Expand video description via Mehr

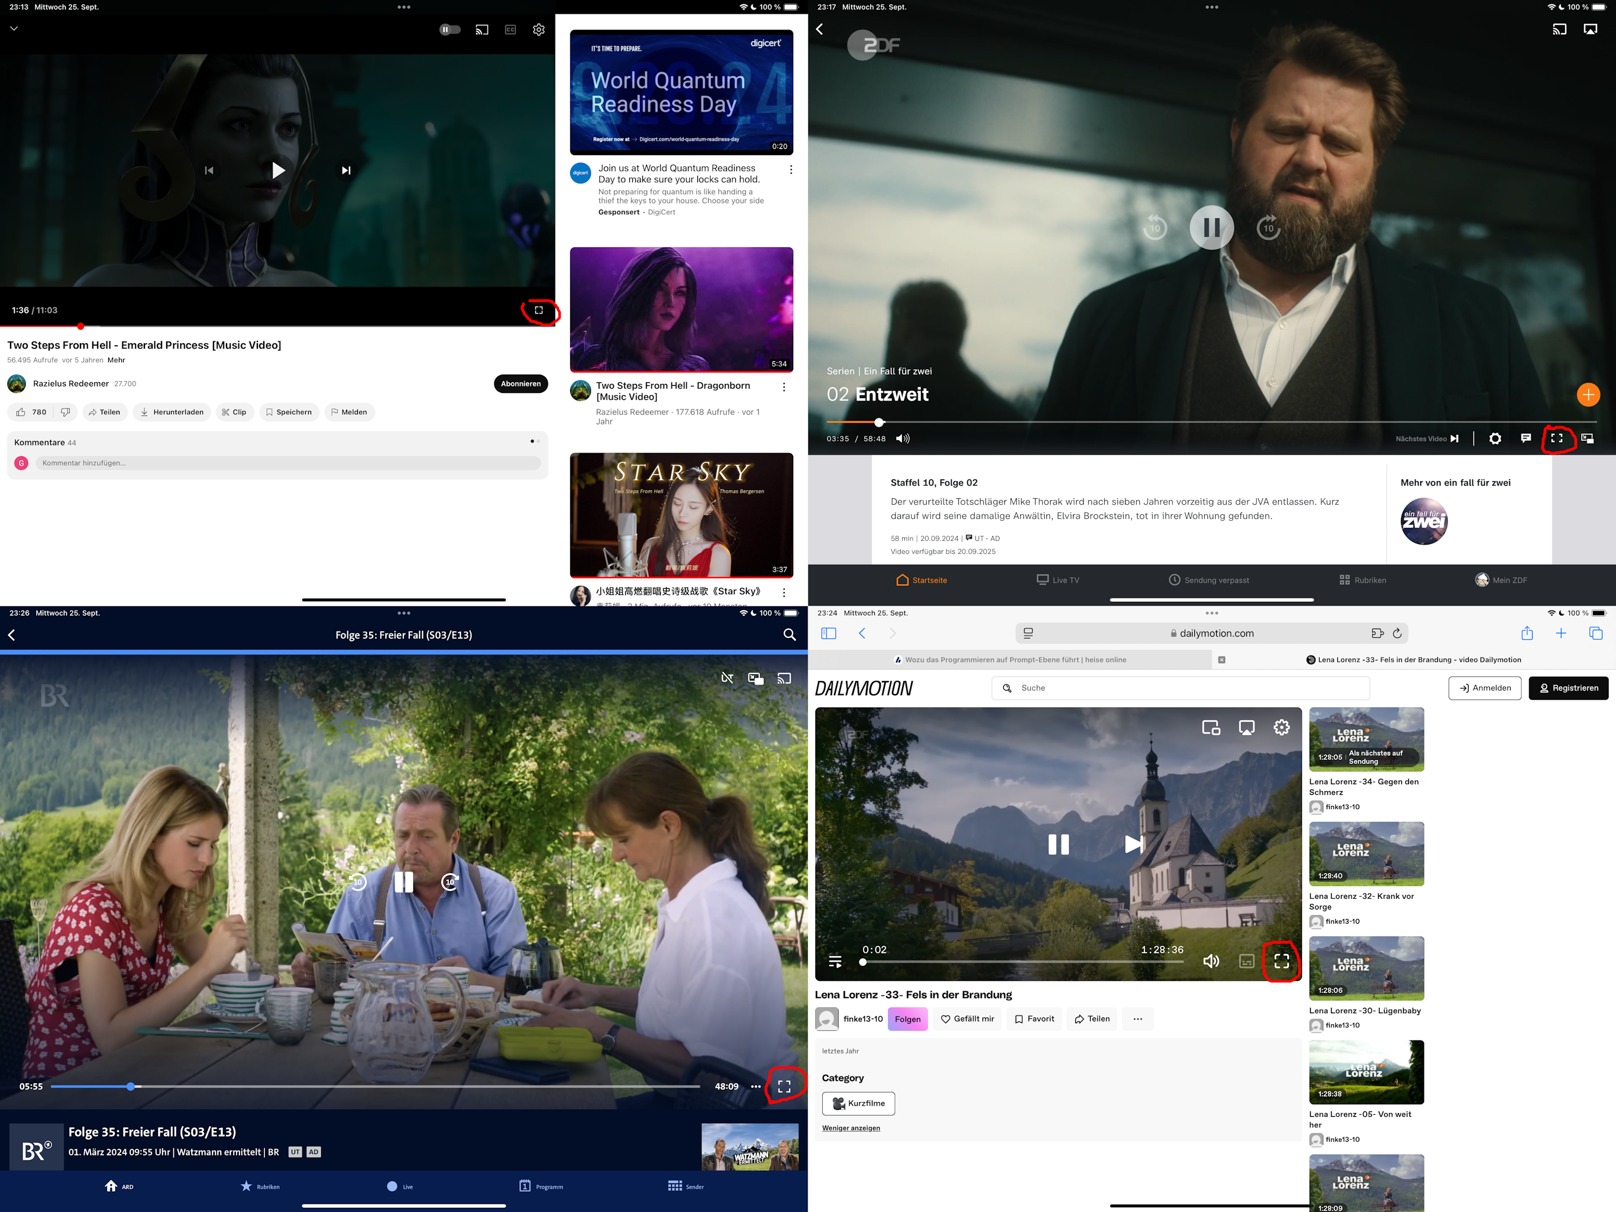(x=116, y=360)
